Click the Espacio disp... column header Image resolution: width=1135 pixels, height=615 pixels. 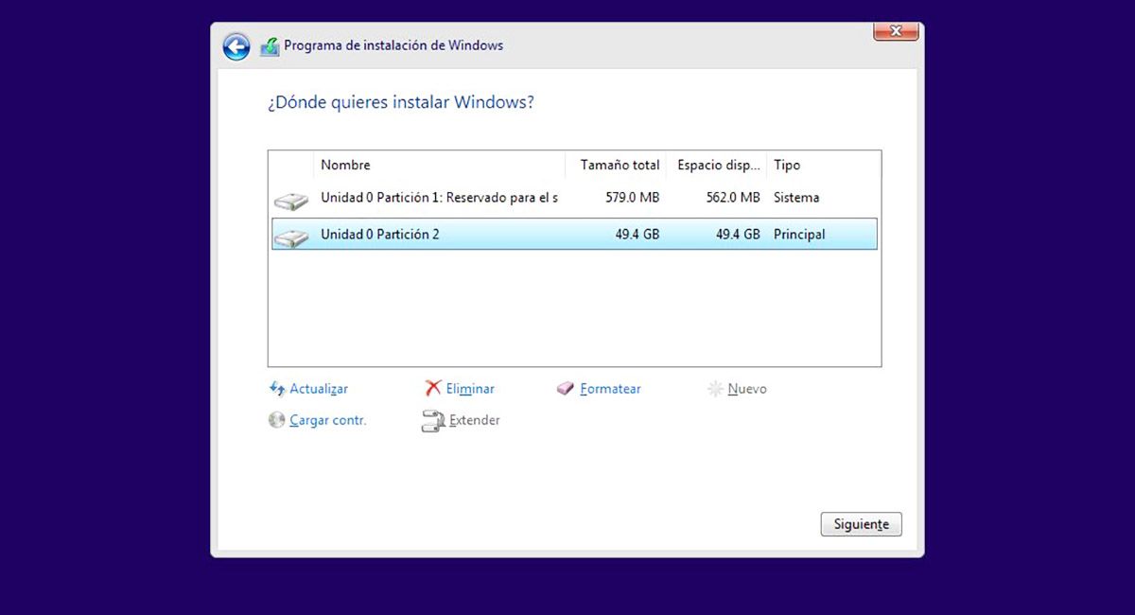pyautogui.click(x=717, y=165)
